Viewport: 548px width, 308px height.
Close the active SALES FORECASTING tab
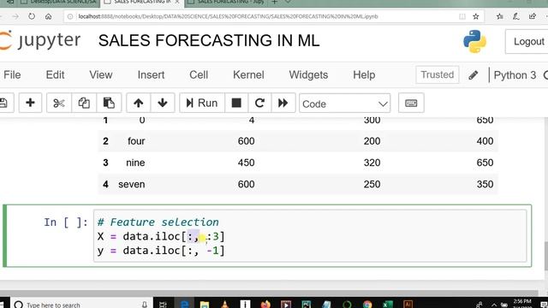pos(177,3)
